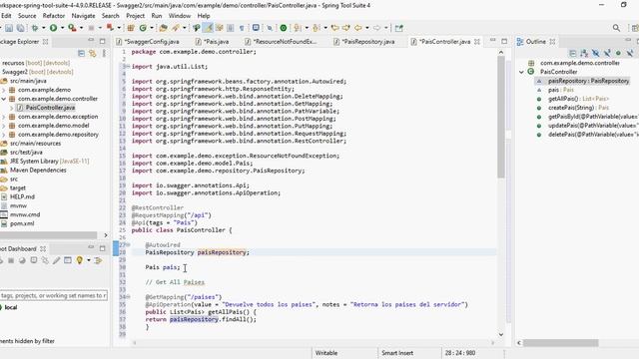Click the pencil edit icon in Boot Dashboard

pos(56,260)
